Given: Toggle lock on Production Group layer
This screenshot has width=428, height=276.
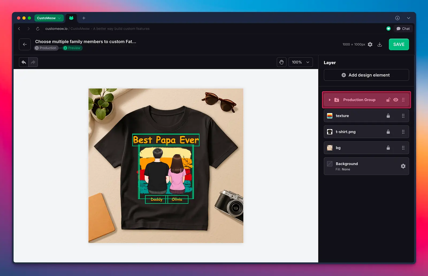Looking at the screenshot, I should coord(388,100).
